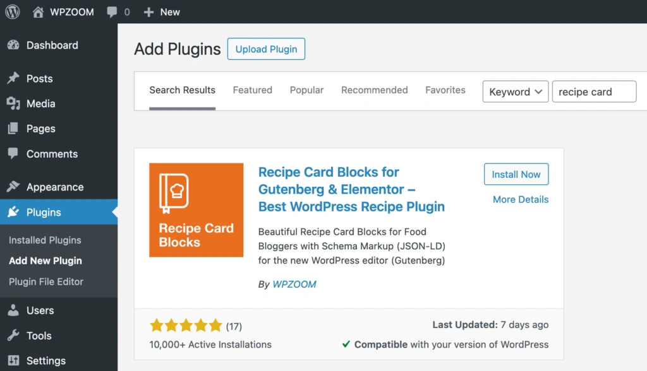Open the Recommended plugins tab
Screen dimensions: 647x371
[x=374, y=90]
